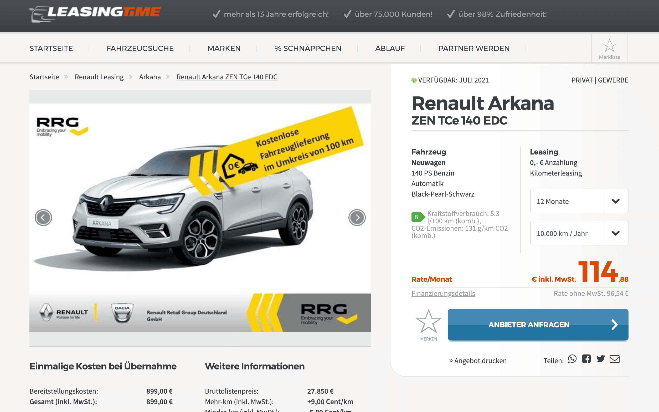Image resolution: width=659 pixels, height=412 pixels.
Task: Click Renault Arkana ZEN TCe 140 EDC breadcrumb
Action: pyautogui.click(x=227, y=77)
